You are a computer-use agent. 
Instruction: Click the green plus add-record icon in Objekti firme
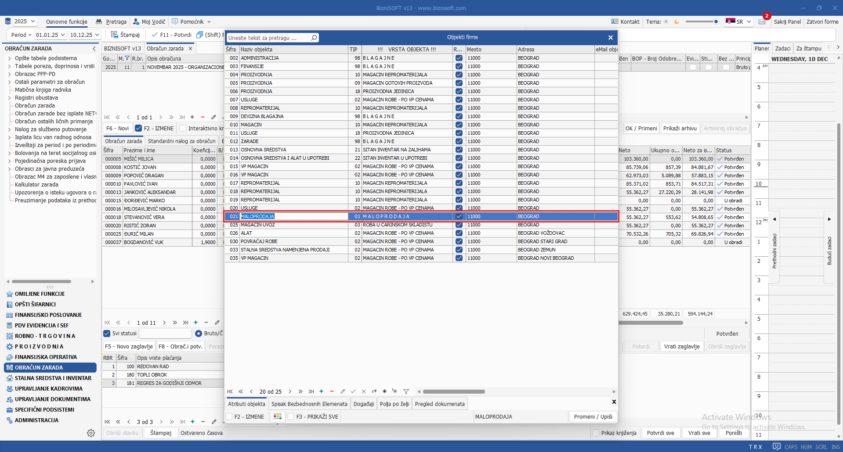coord(321,391)
